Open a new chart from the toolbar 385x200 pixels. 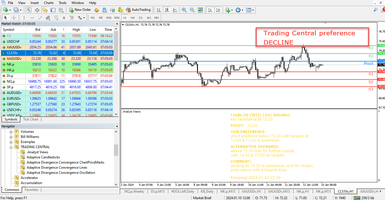point(5,10)
